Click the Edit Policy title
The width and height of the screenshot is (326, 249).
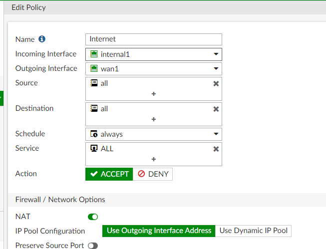28,7
